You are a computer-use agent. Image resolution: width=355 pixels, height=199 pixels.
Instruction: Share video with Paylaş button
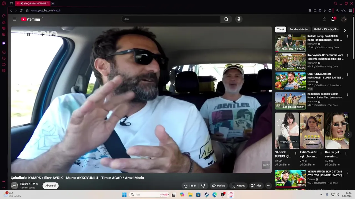point(219,185)
